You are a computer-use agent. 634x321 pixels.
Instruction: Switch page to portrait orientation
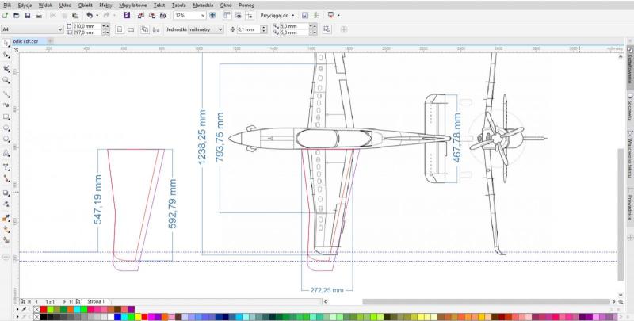point(119,29)
